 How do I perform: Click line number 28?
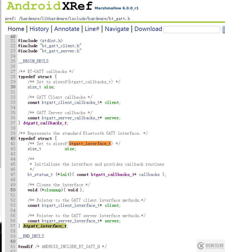pyautogui.click(x=13, y=77)
